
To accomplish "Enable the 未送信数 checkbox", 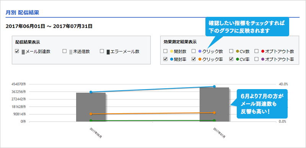I will click(x=64, y=51).
